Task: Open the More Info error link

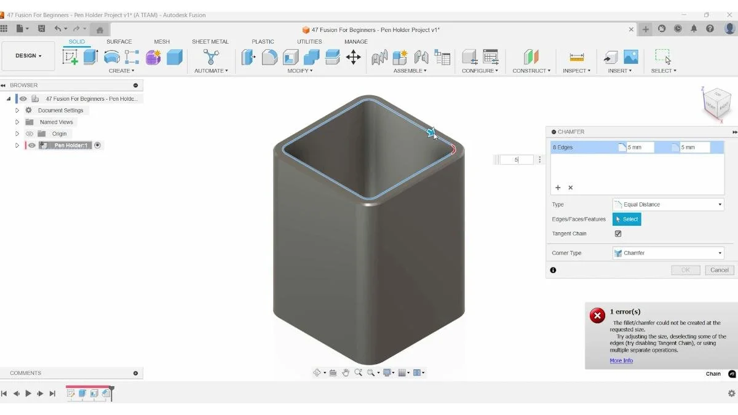Action: pos(621,361)
